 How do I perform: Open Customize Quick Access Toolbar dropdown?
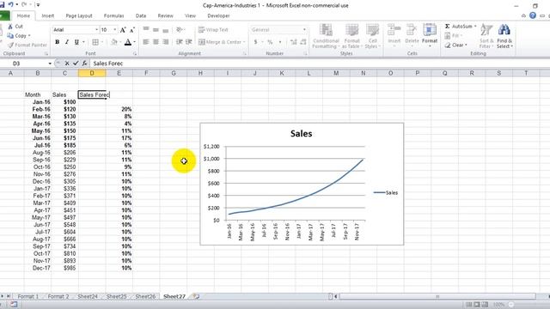tap(38, 5)
